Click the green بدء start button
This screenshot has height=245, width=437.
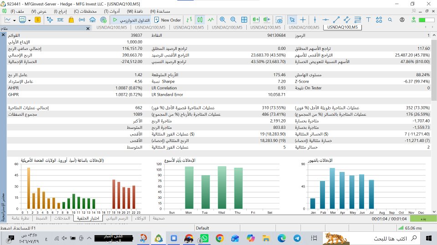pyautogui.click(x=423, y=219)
